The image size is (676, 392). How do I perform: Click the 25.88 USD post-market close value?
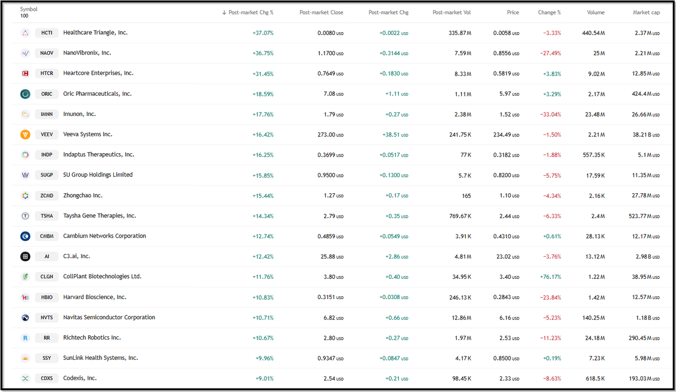pos(332,257)
